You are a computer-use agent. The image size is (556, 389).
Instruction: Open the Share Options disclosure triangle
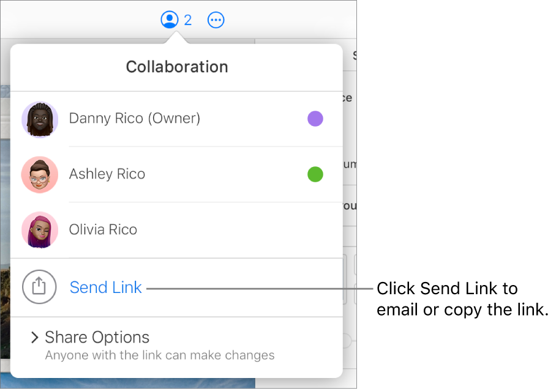(35, 337)
